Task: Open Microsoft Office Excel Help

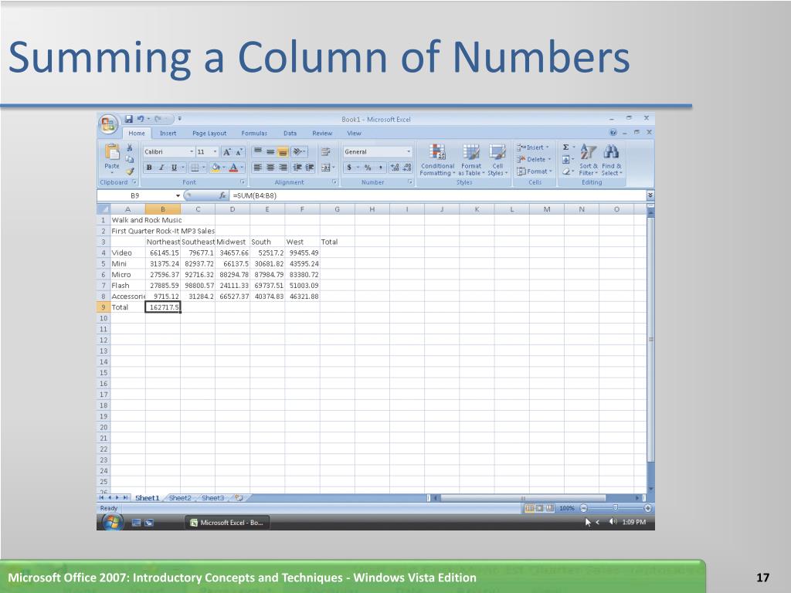Action: (613, 133)
